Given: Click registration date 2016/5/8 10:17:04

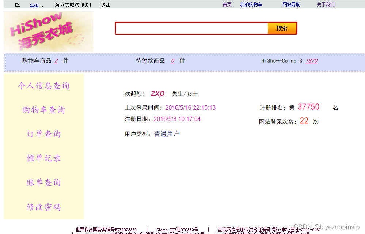Looking at the screenshot, I should 177,119.
